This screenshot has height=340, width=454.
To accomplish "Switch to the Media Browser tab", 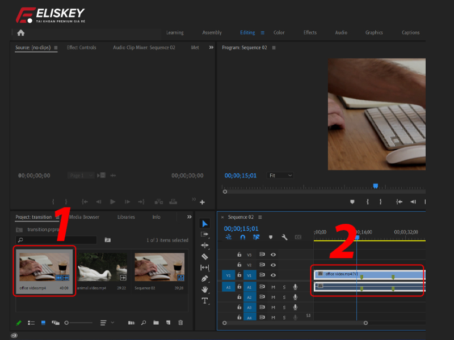I will click(x=83, y=216).
